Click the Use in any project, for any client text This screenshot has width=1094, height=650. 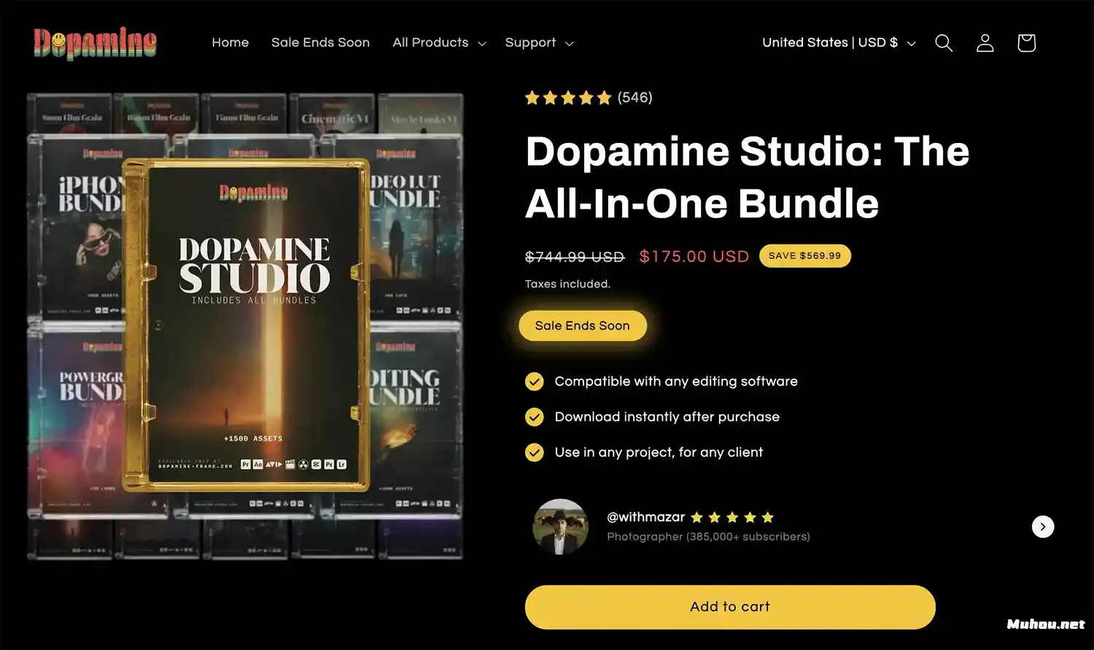659,452
